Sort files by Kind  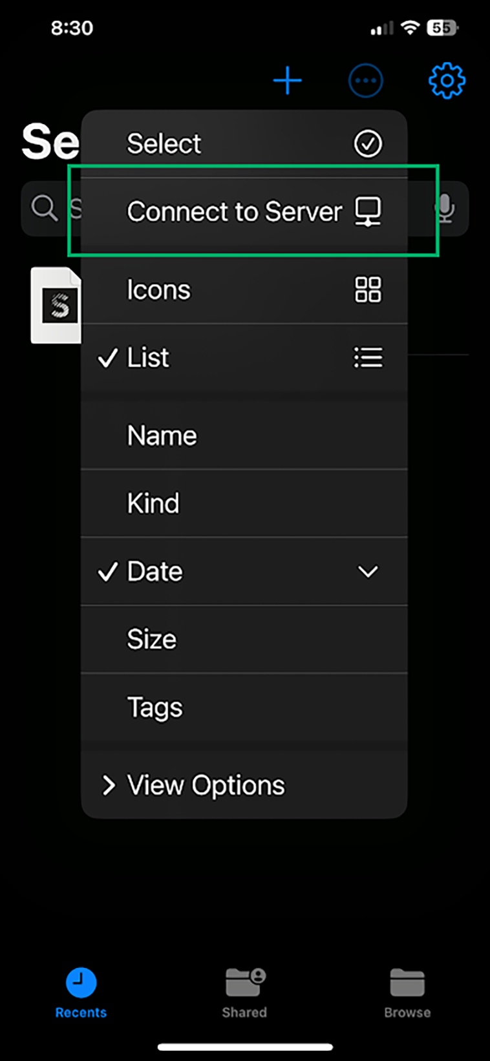[244, 503]
